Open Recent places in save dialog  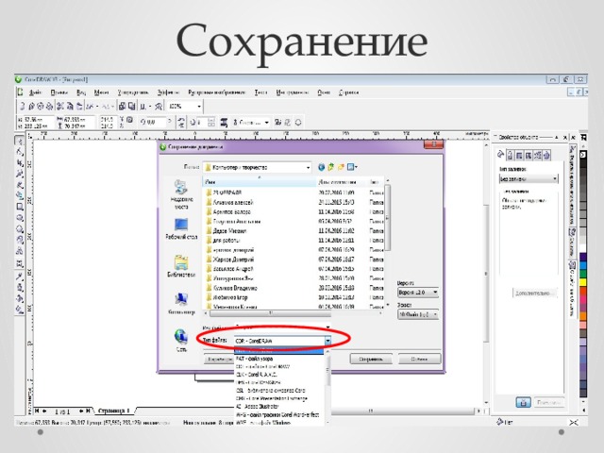tap(181, 194)
